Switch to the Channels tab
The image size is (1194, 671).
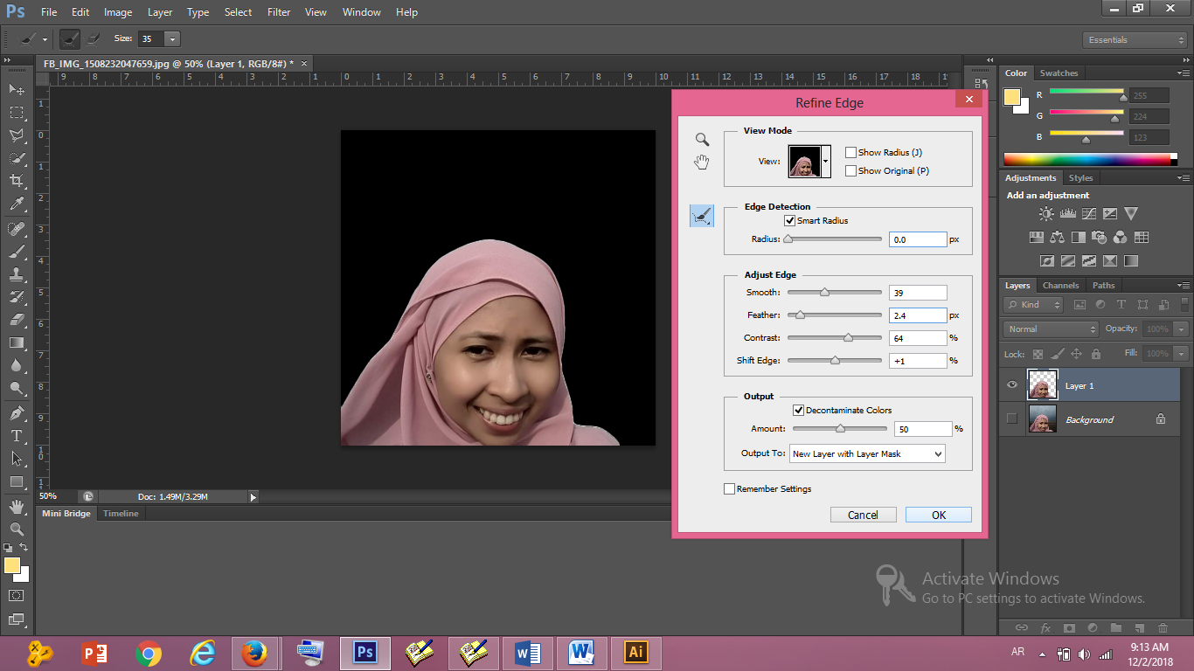(x=1060, y=285)
